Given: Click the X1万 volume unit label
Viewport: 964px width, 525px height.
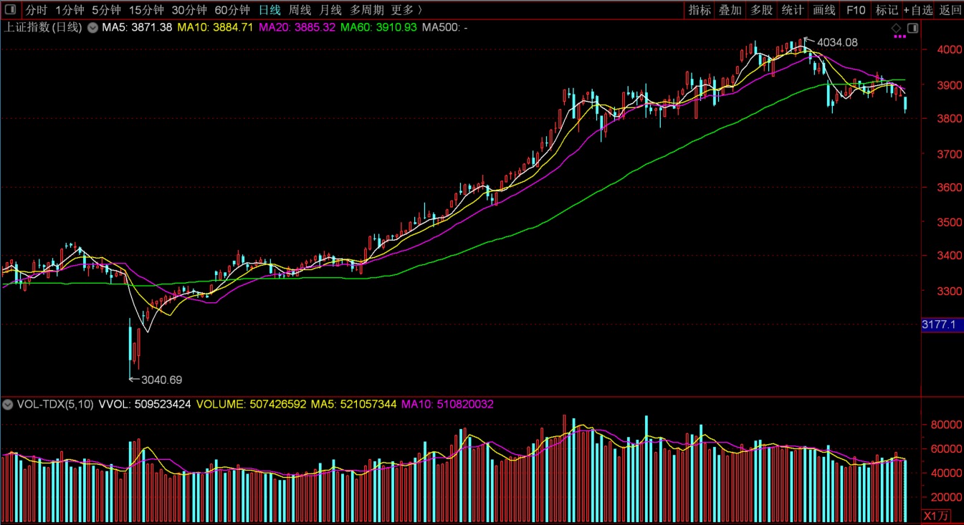Looking at the screenshot, I should (x=937, y=516).
